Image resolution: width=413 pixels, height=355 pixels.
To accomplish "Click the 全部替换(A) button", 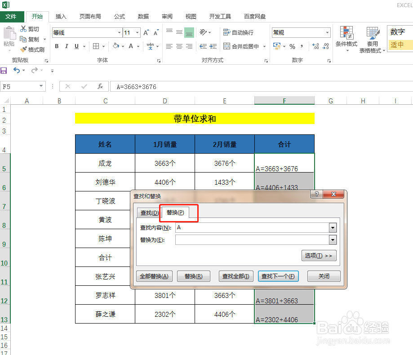I will (154, 276).
